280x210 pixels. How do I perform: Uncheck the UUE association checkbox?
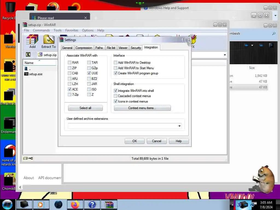[x=89, y=73]
